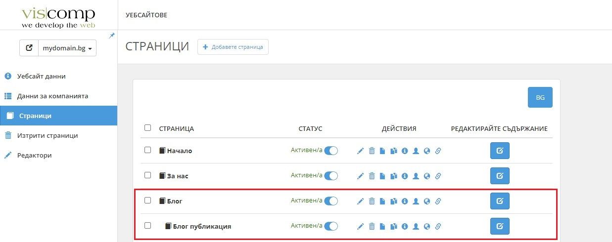Open content editor for the Блог page

[x=499, y=201]
